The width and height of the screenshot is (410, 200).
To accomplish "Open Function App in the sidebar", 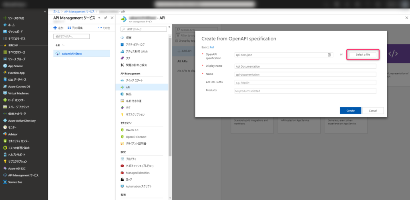I will click(14, 73).
